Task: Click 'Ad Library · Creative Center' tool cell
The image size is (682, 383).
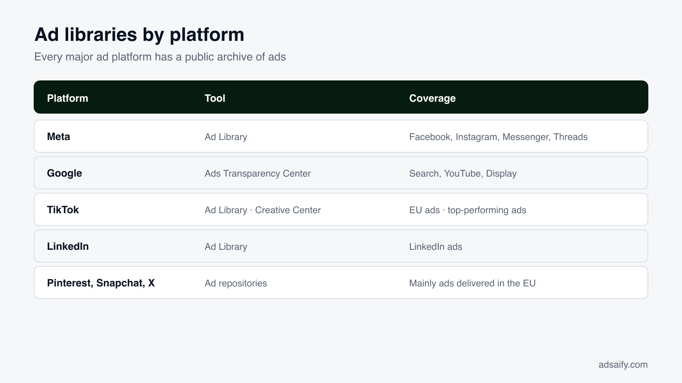Action: click(x=263, y=210)
